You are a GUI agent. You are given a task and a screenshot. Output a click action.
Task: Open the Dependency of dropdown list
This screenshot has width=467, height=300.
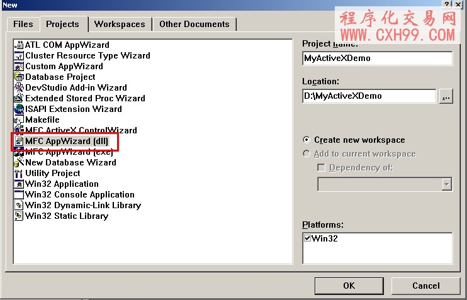446,184
